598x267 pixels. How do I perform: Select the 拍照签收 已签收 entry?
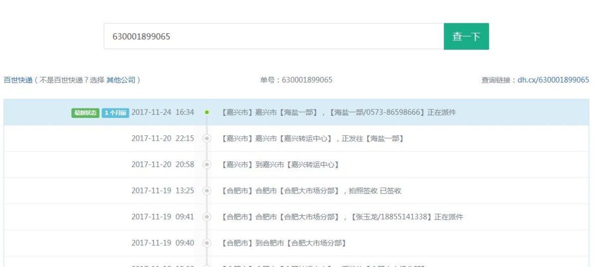point(311,191)
